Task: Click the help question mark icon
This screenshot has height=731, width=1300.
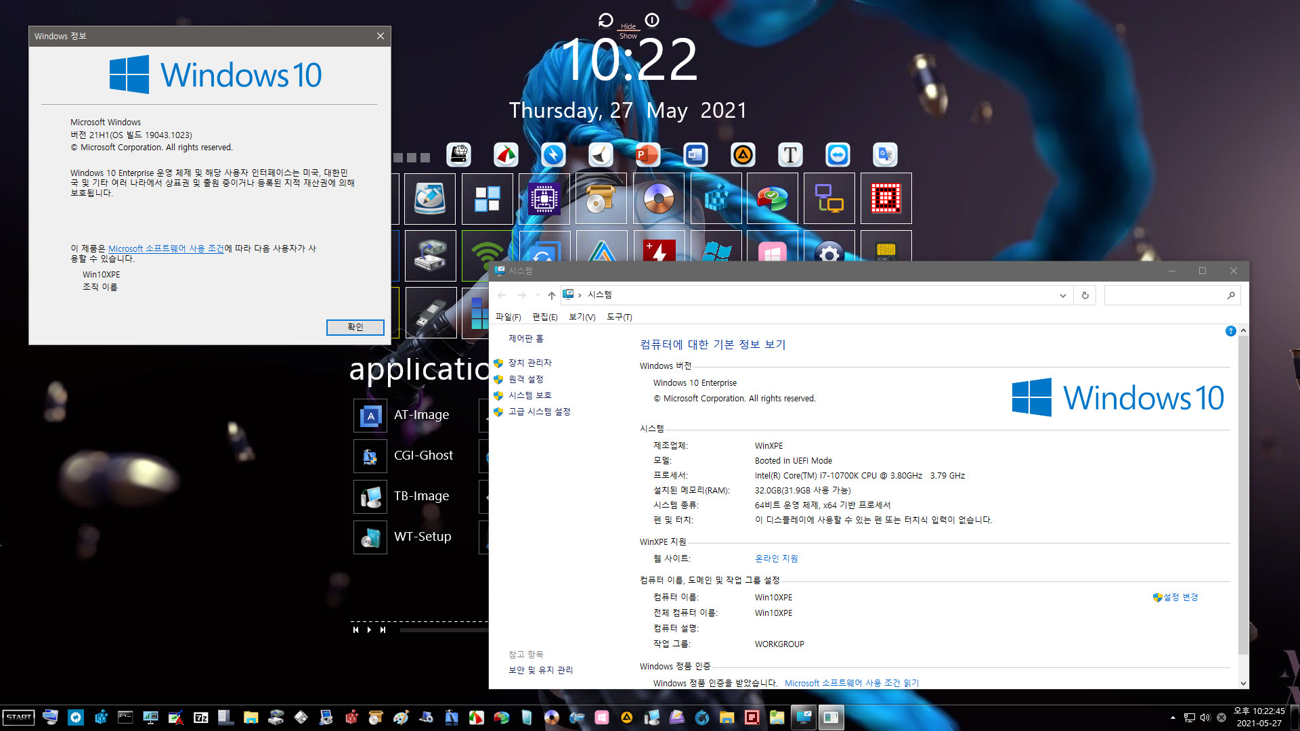Action: coord(1231,331)
